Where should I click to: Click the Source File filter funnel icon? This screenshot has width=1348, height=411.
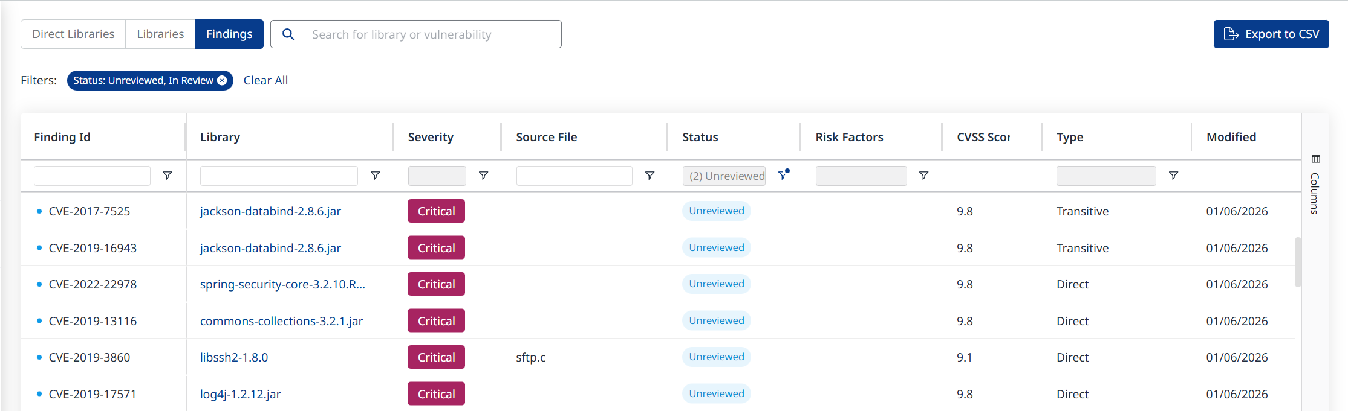tap(650, 176)
